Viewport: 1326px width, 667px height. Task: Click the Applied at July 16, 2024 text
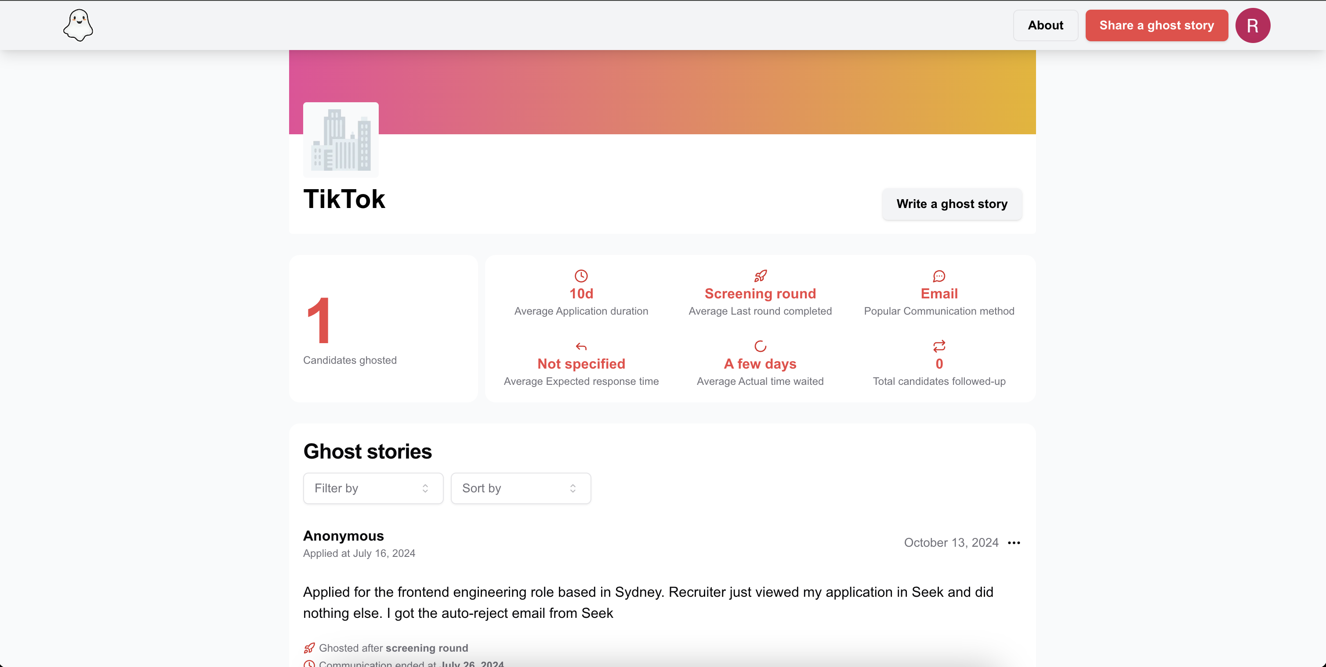359,553
